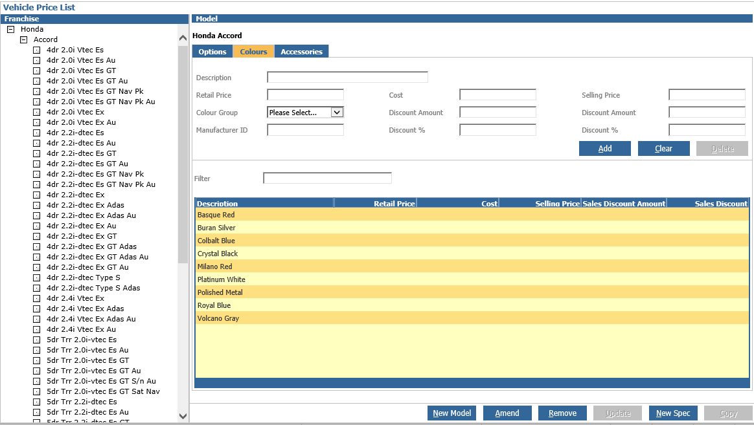Click the Remove button

(x=563, y=413)
